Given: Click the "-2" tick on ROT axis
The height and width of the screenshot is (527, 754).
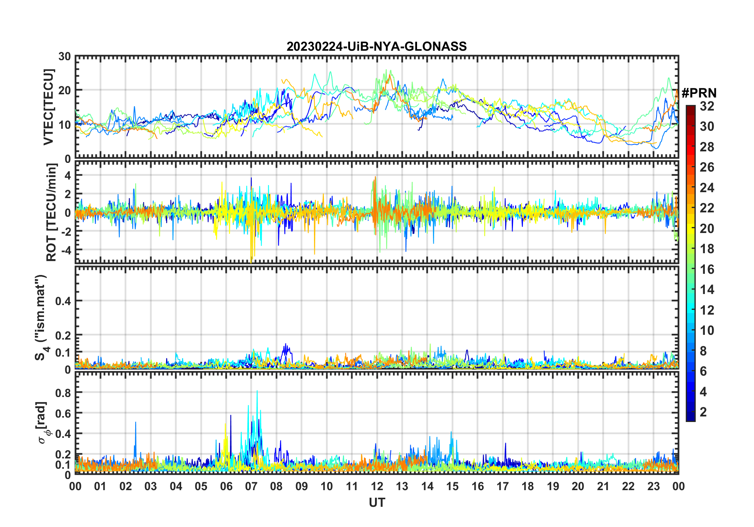Looking at the screenshot, I should coord(66,231).
